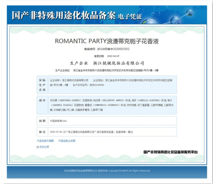Image resolution: width=213 pixels, height=184 pixels.
Task: Click the 说明 row label
Action: [42, 121]
